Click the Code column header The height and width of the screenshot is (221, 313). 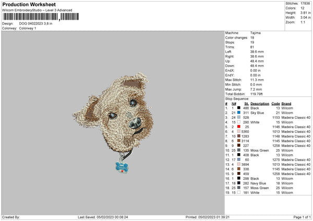(276, 103)
